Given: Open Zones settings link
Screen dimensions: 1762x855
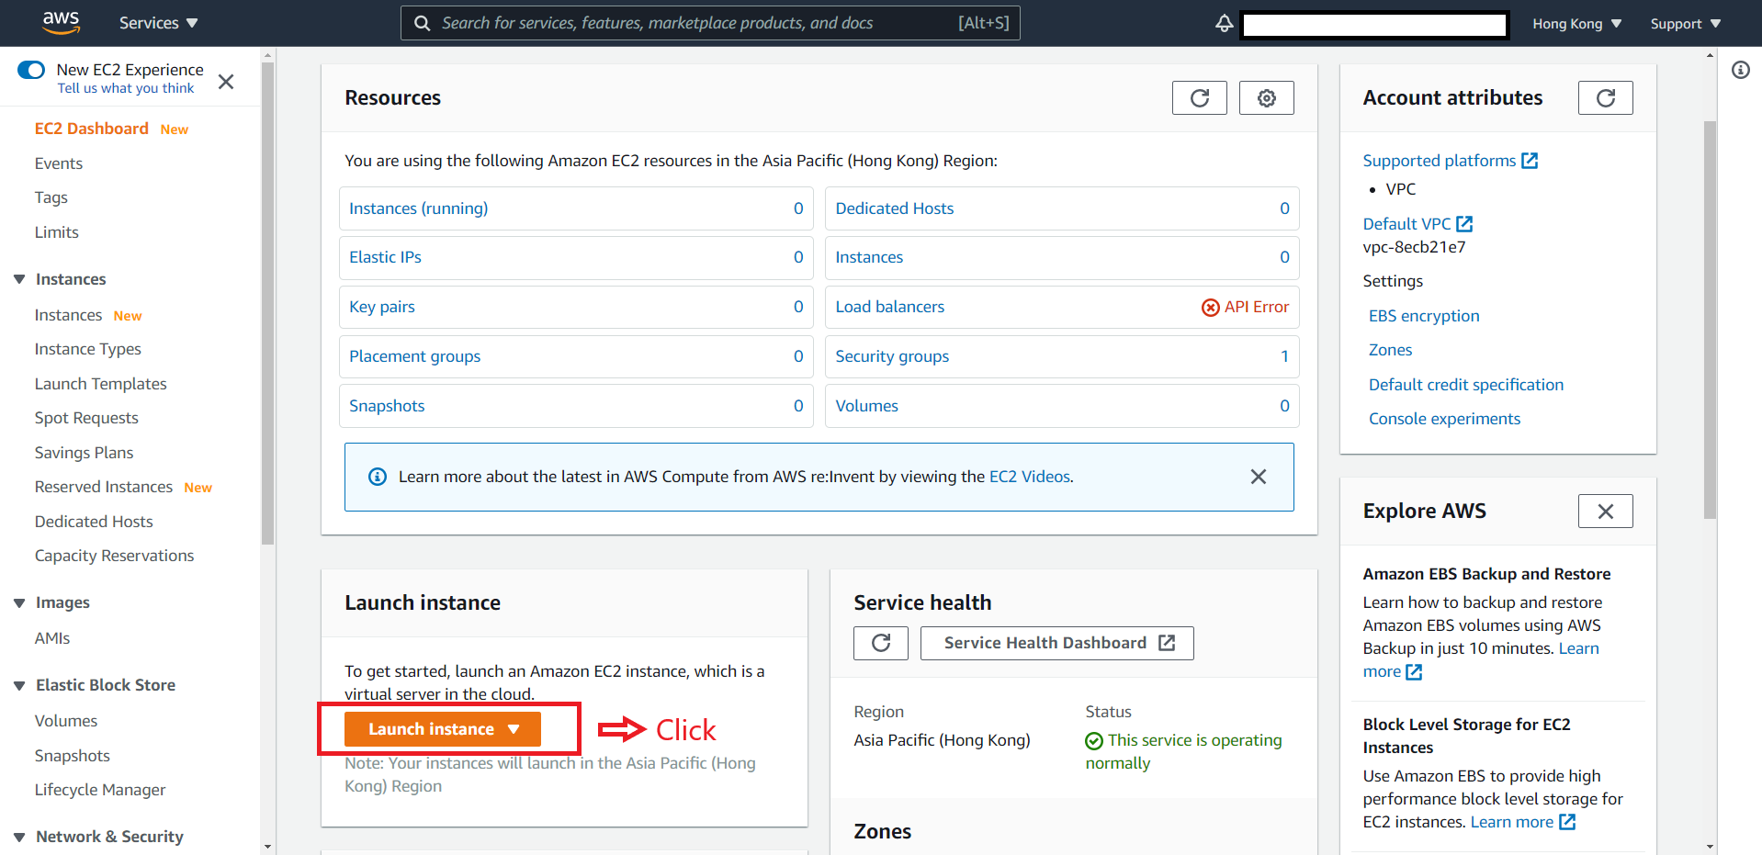Looking at the screenshot, I should (x=1390, y=350).
